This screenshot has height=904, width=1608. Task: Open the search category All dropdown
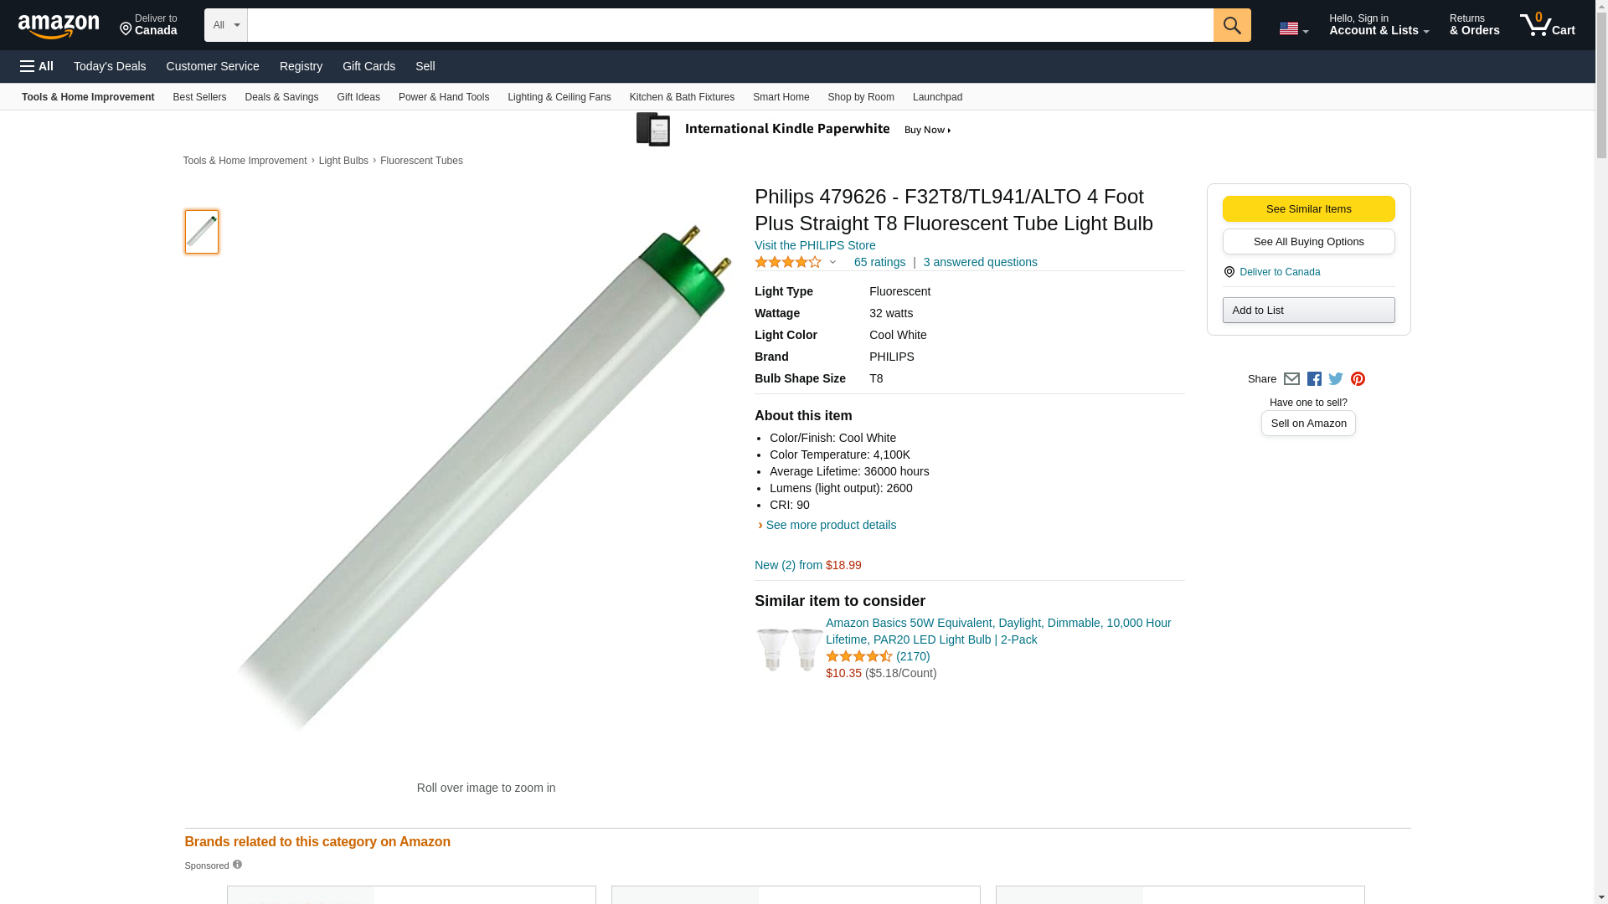[225, 25]
